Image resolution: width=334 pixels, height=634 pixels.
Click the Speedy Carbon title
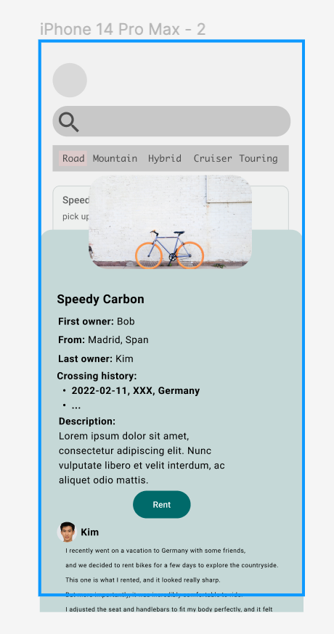click(x=100, y=299)
